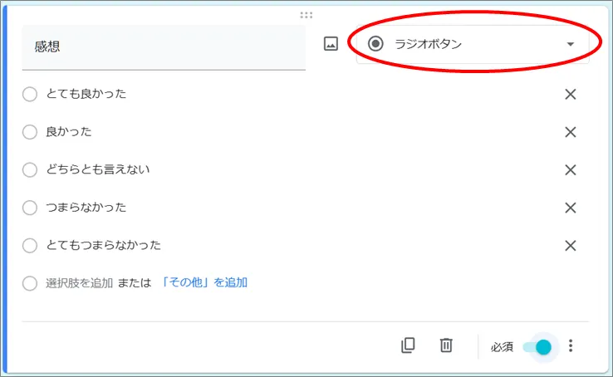Screen dimensions: 613x377
Task: Click the 「その他」を追加 link
Action: [203, 282]
